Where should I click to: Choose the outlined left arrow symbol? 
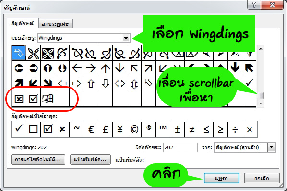click(62, 84)
